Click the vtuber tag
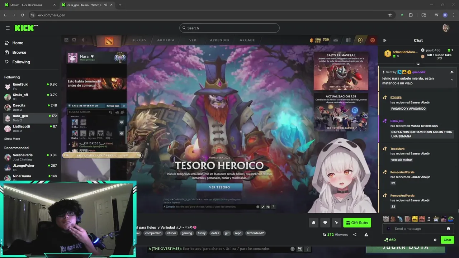The height and width of the screenshot is (258, 459). 172,233
